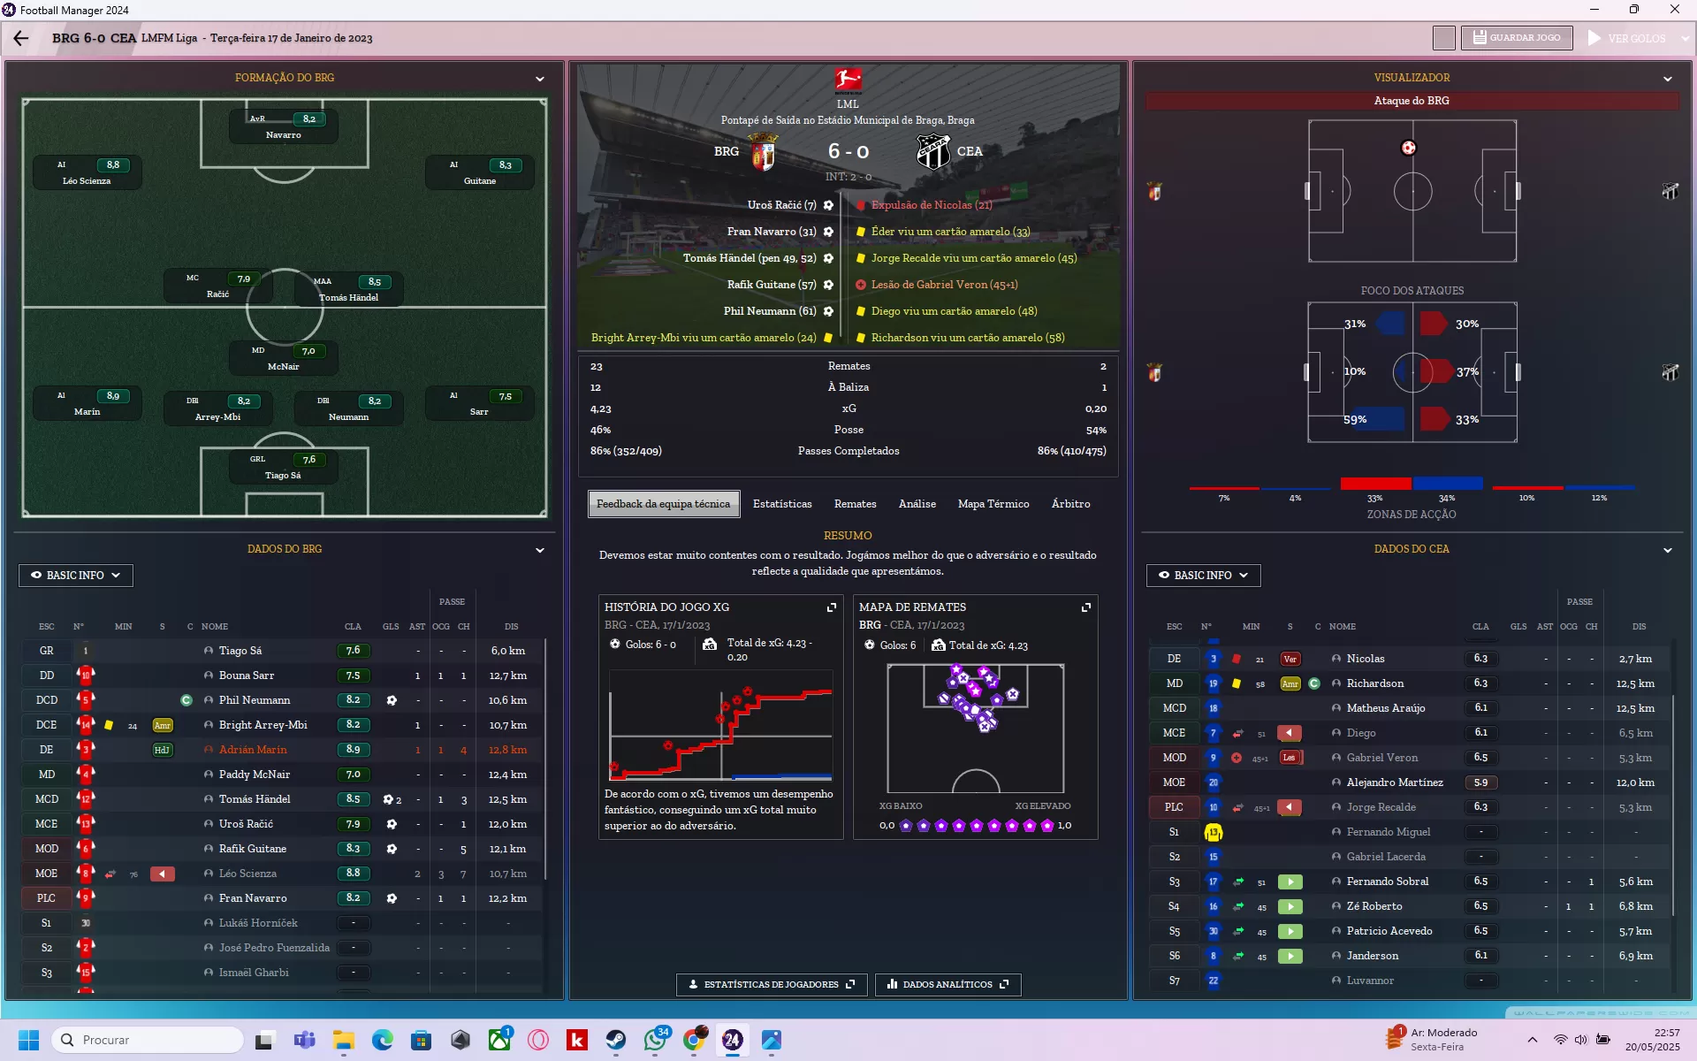The height and width of the screenshot is (1061, 1697).
Task: Open File Explorer from the taskbar
Action: 344,1040
